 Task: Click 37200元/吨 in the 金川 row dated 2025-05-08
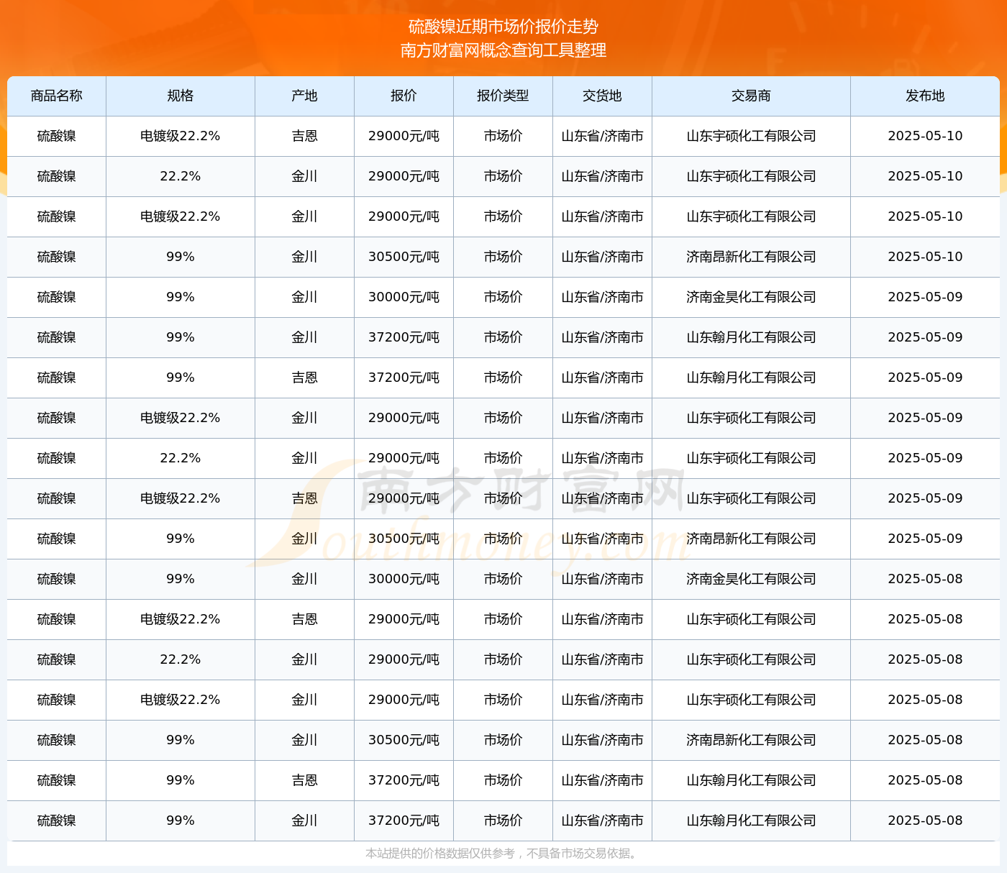click(x=404, y=821)
